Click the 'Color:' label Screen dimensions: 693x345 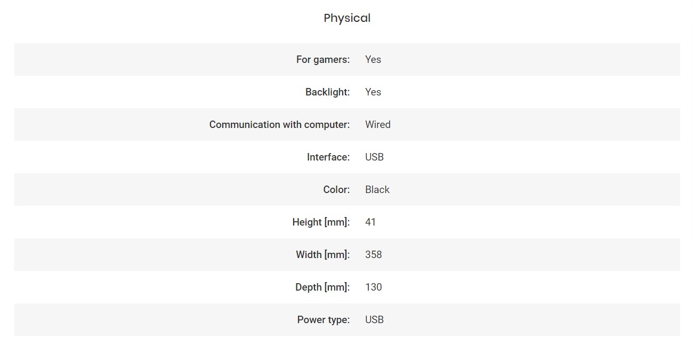coord(336,190)
